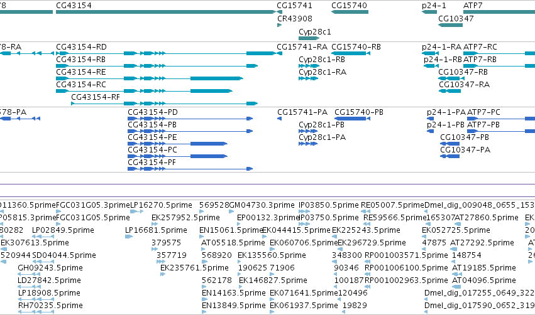Click the CR43908 gene label
This screenshot has height=315, width=535.
coord(294,18)
